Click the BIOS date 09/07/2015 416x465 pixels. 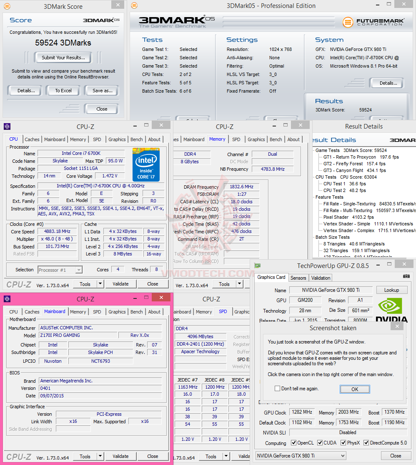[101, 396]
